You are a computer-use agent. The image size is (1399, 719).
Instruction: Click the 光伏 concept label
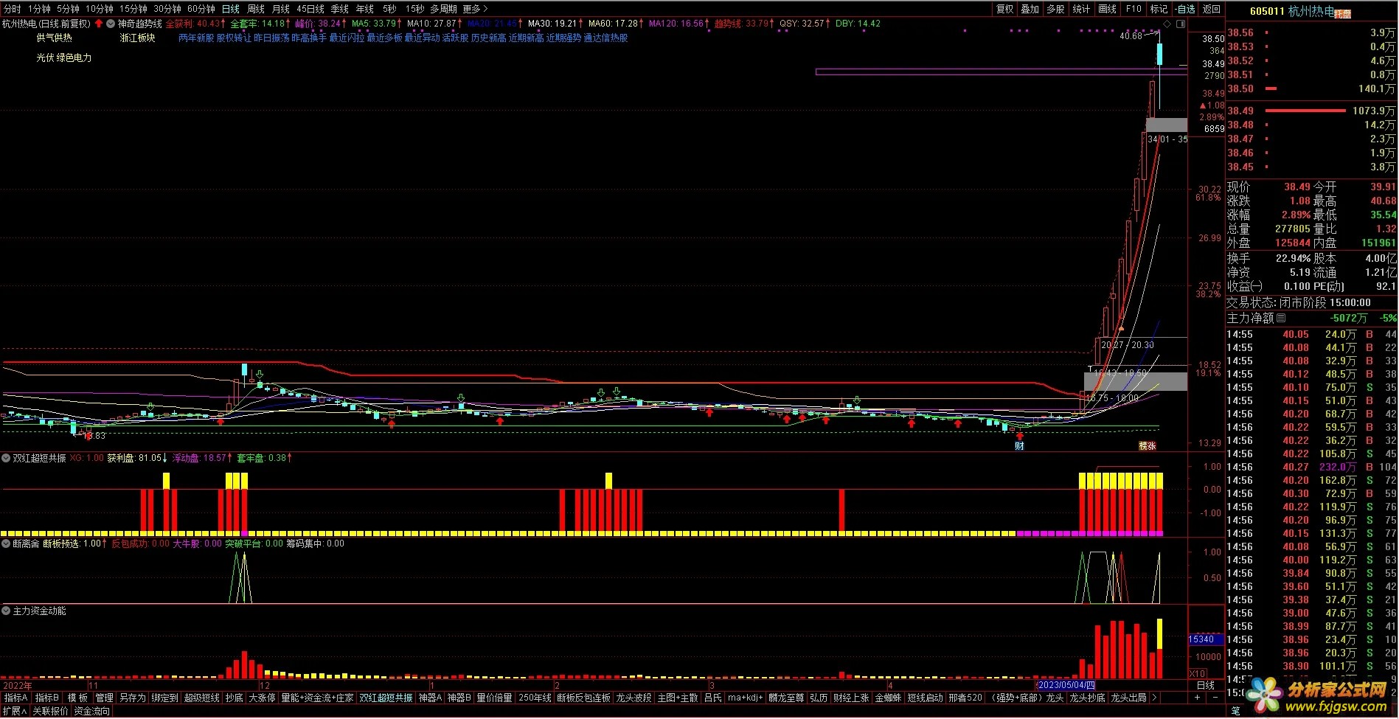45,58
